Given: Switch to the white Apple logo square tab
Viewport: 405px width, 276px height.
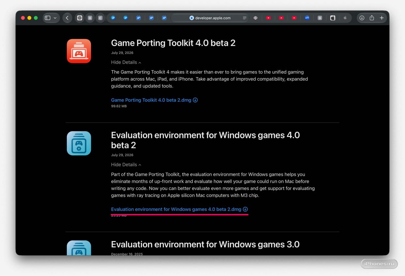Looking at the screenshot, I should pos(333,18).
